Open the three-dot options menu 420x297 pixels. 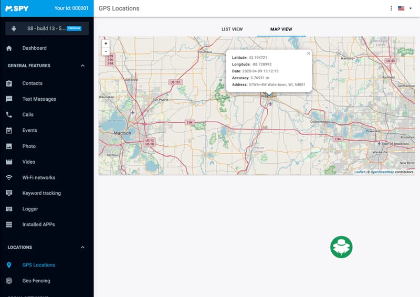(x=391, y=8)
